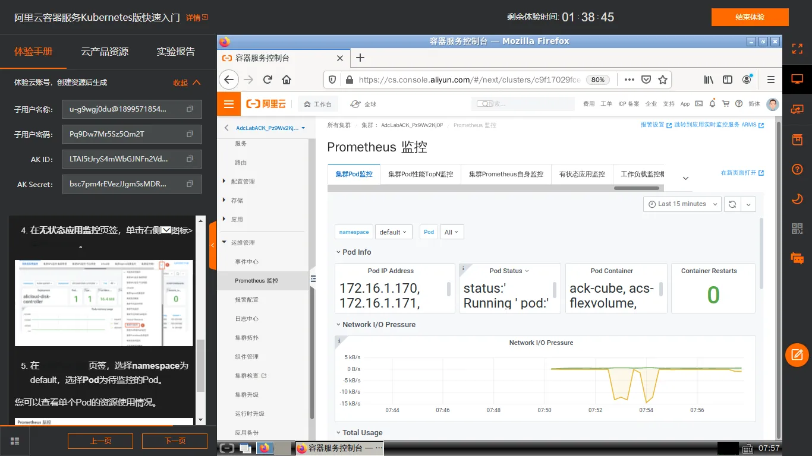Open namespace default dropdown
Image resolution: width=812 pixels, height=456 pixels.
[x=394, y=232]
